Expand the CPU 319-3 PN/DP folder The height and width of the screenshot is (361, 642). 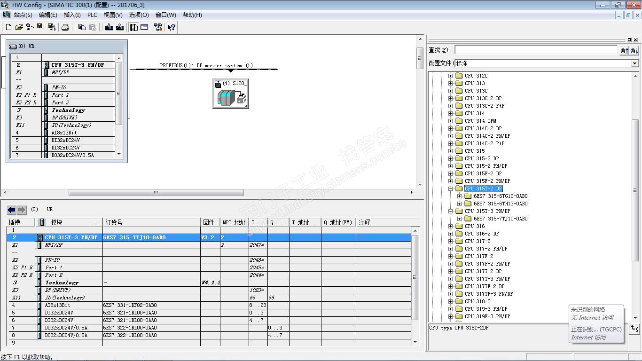pyautogui.click(x=450, y=309)
